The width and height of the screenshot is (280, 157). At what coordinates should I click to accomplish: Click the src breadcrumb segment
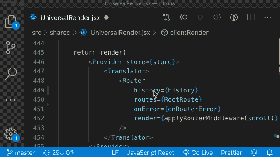(37, 33)
